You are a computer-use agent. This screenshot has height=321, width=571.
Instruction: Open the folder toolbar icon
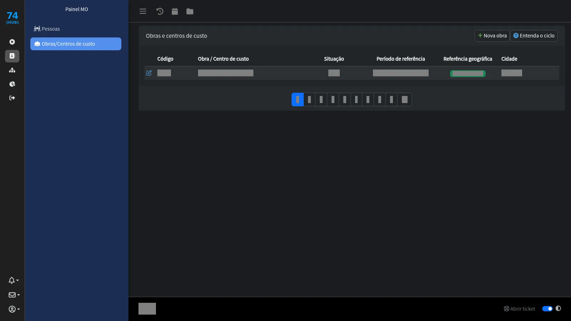click(190, 11)
